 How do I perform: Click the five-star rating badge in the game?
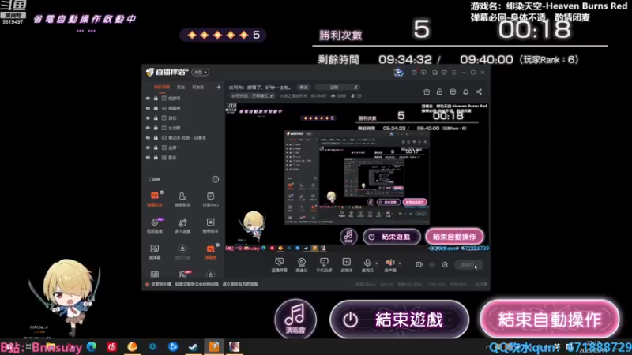pos(223,35)
